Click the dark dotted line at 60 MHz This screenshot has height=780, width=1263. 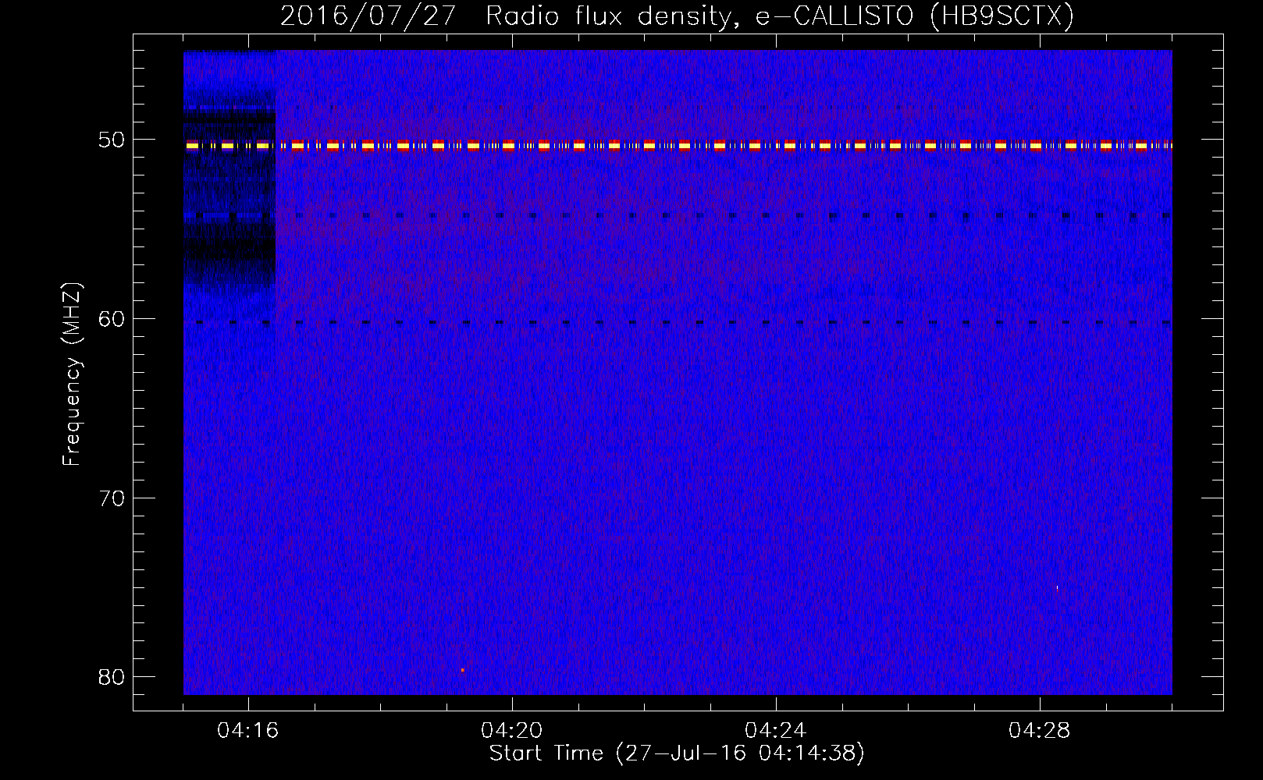[x=678, y=322]
